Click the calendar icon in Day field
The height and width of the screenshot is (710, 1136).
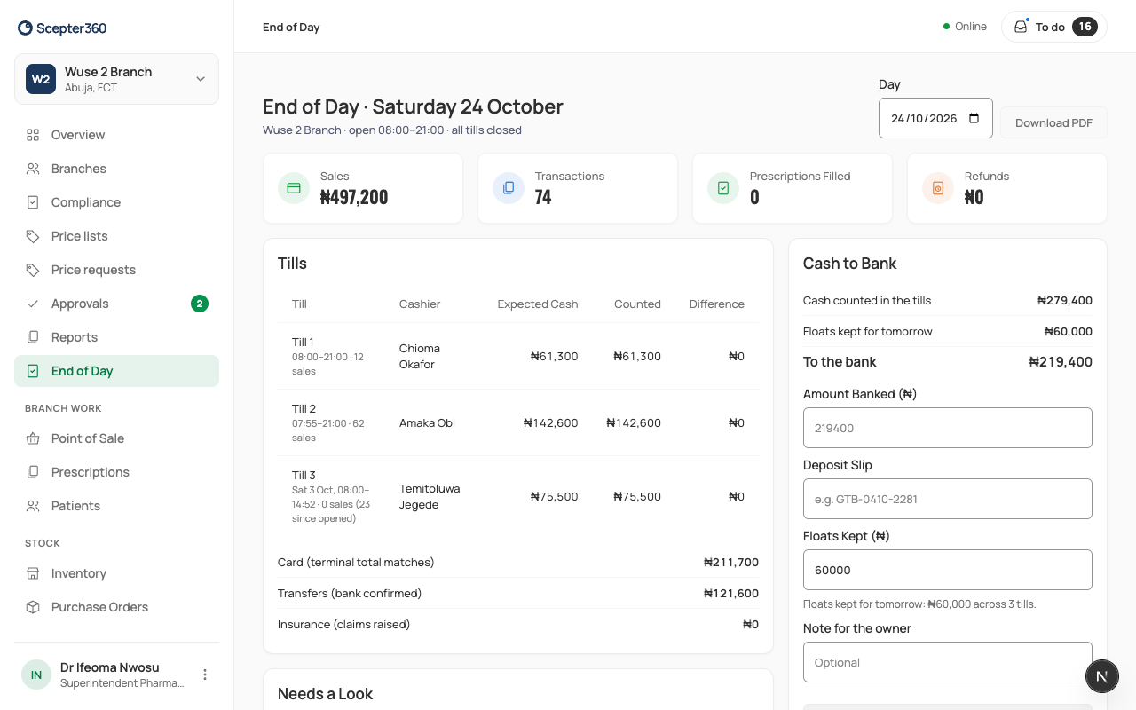point(974,118)
